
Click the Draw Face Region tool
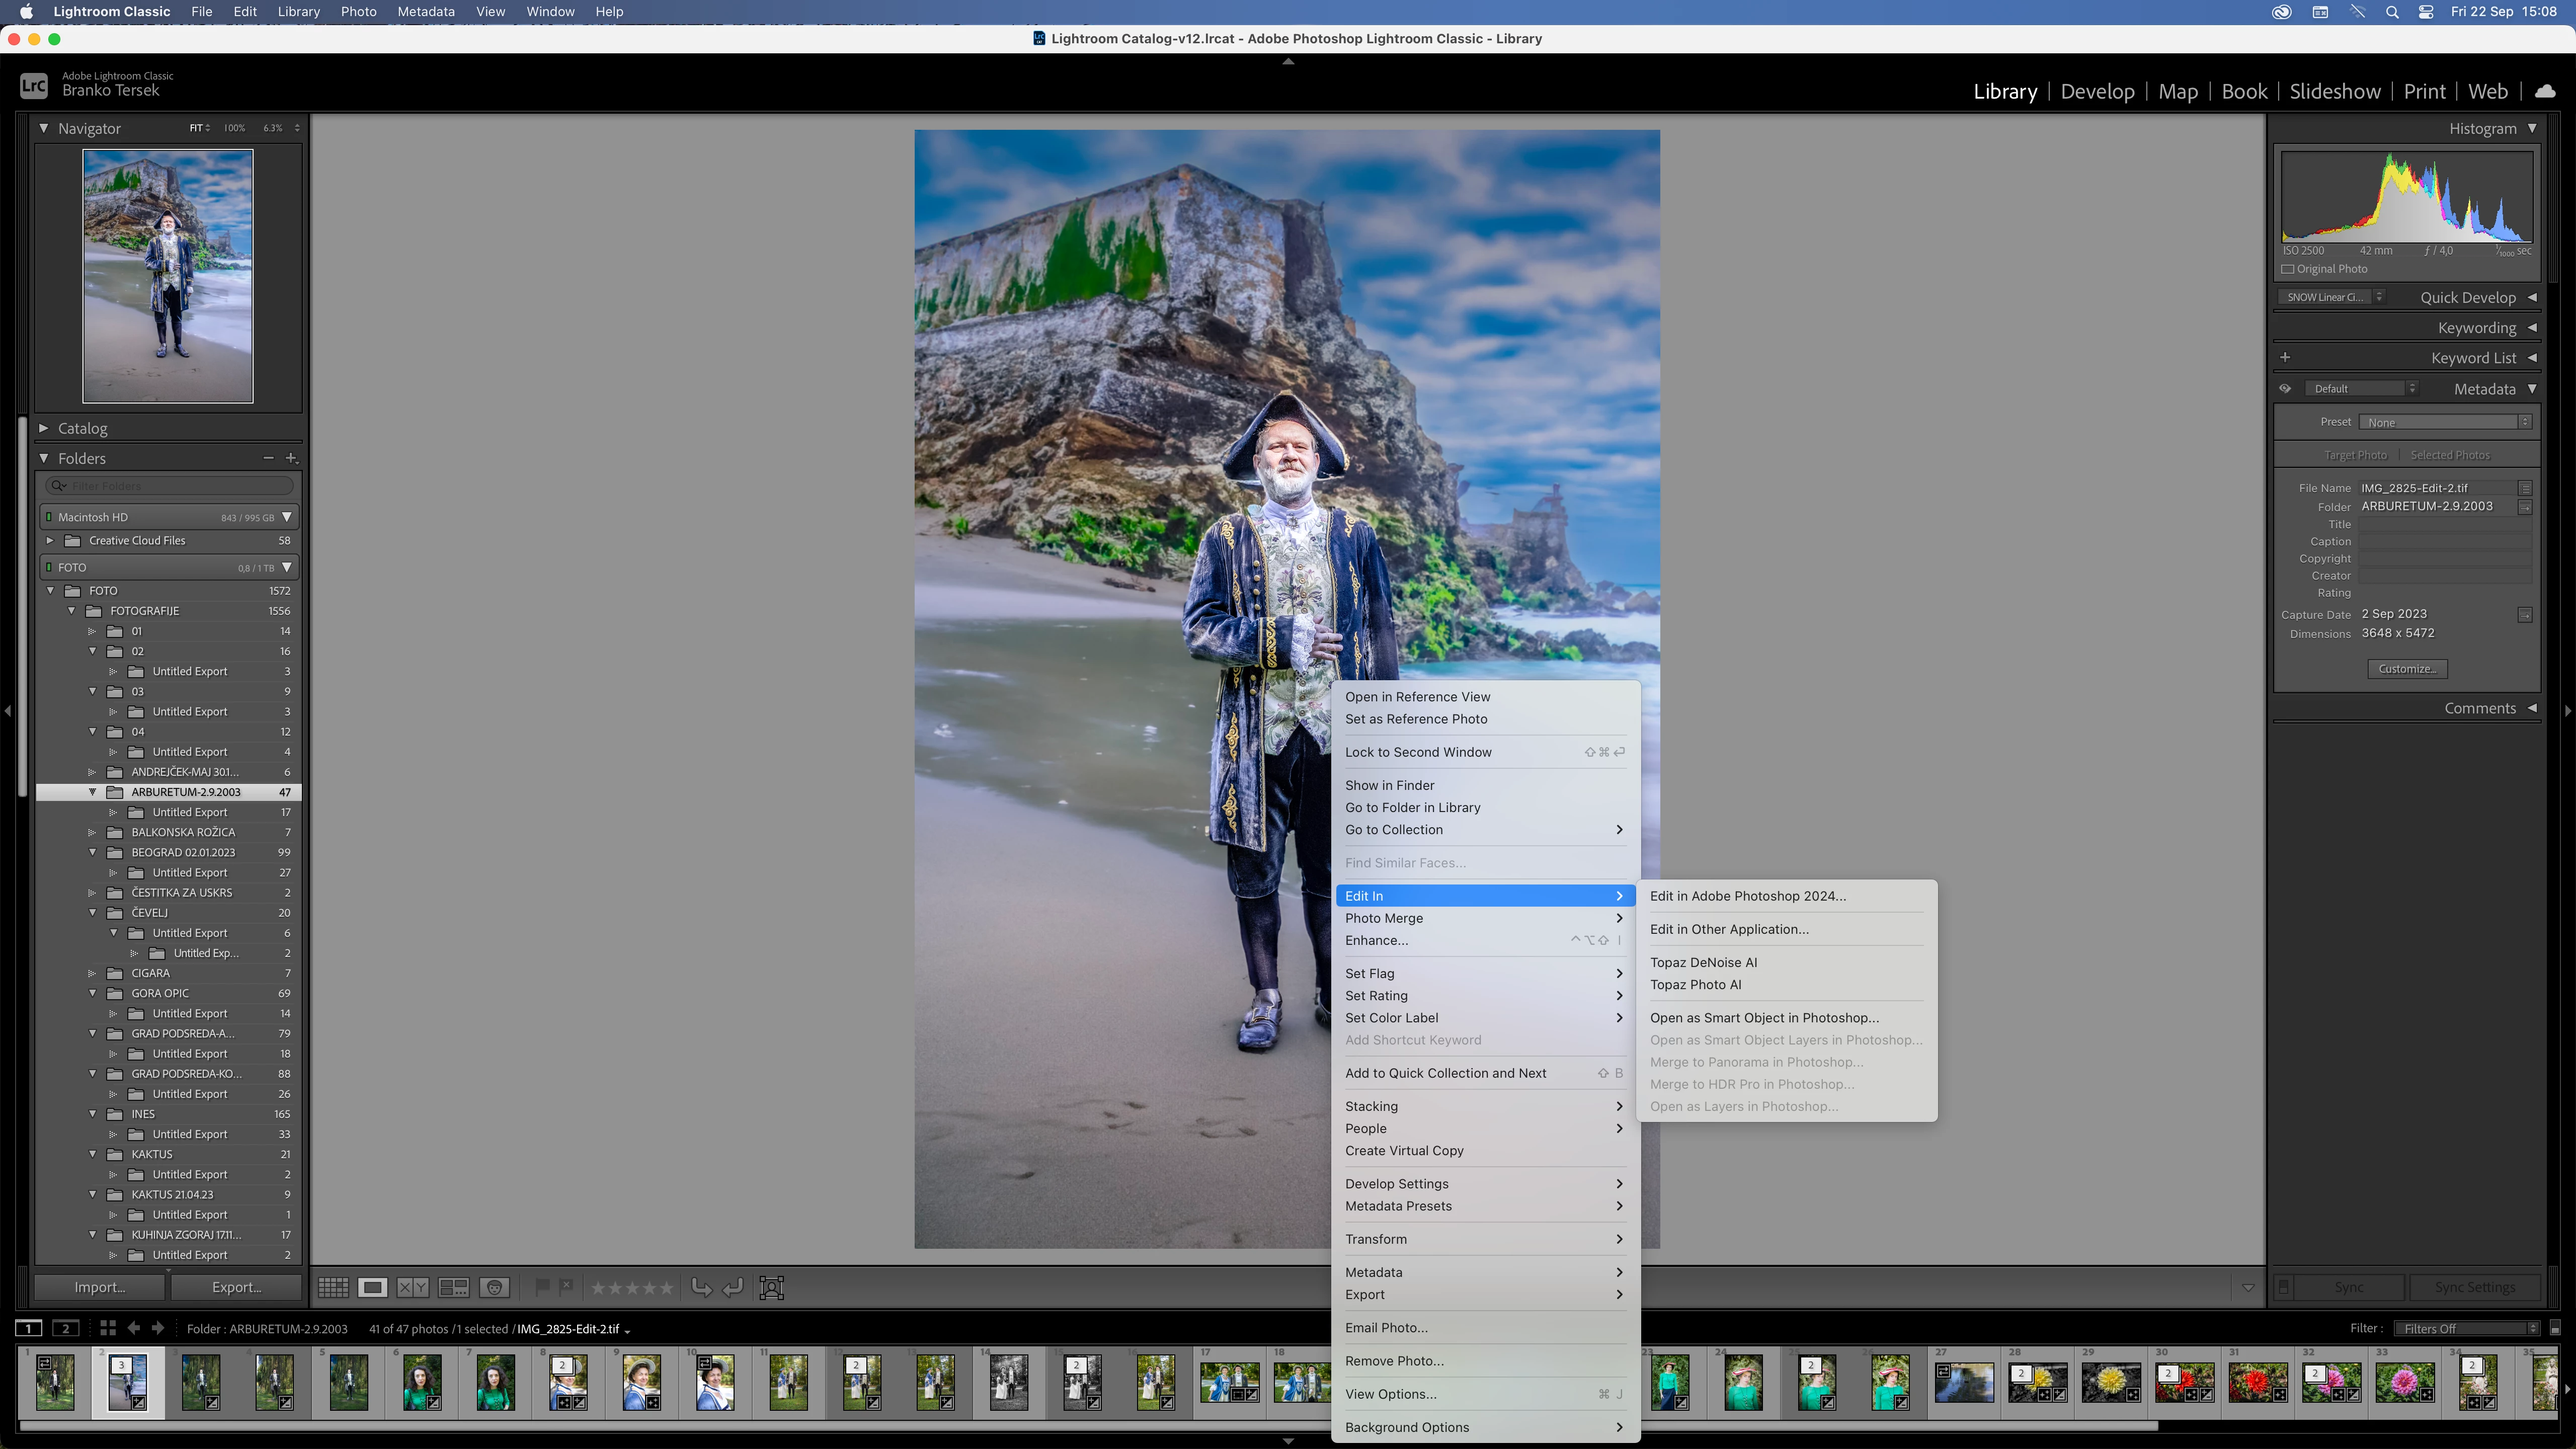(x=771, y=1288)
